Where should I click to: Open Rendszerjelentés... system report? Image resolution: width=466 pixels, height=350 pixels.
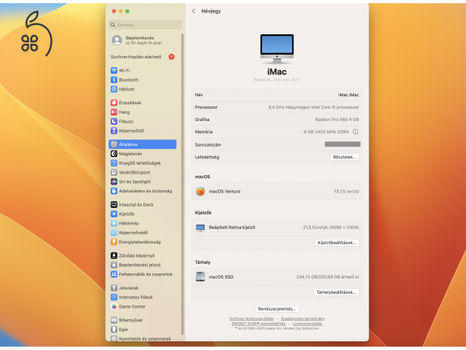pyautogui.click(x=277, y=309)
